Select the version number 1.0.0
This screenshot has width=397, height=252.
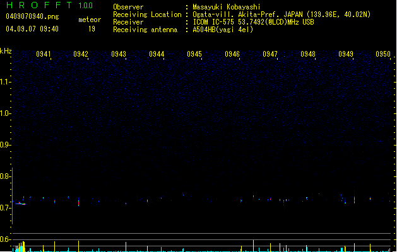pos(85,6)
